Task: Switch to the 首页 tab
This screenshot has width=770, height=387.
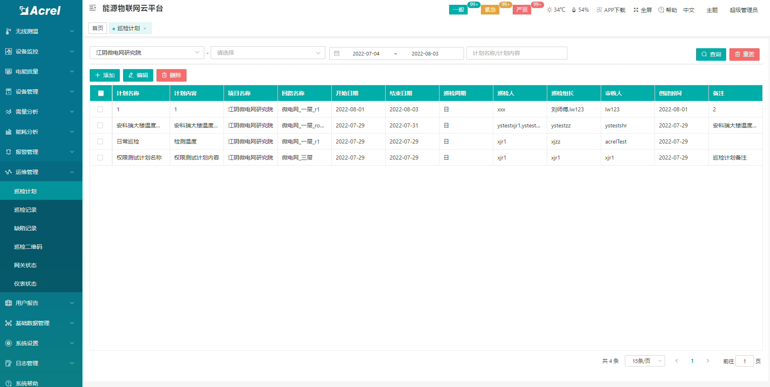Action: tap(98, 28)
